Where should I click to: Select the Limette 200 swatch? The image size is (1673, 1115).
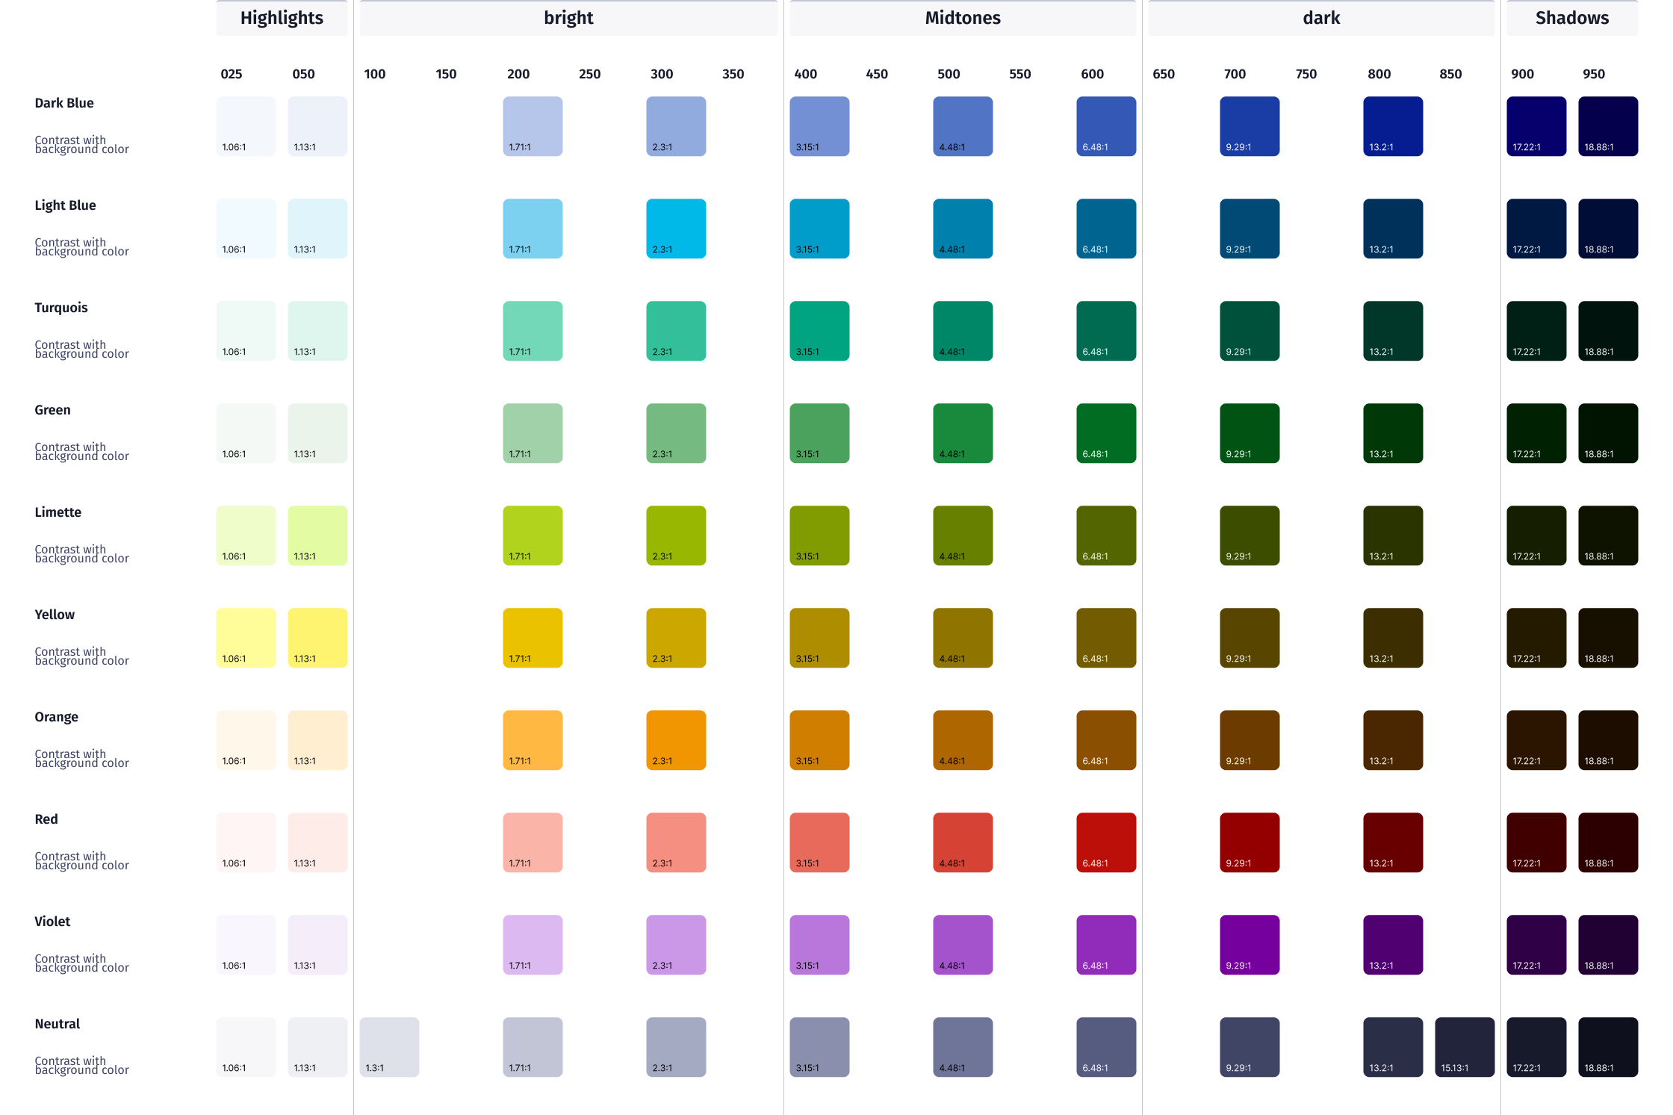point(532,535)
